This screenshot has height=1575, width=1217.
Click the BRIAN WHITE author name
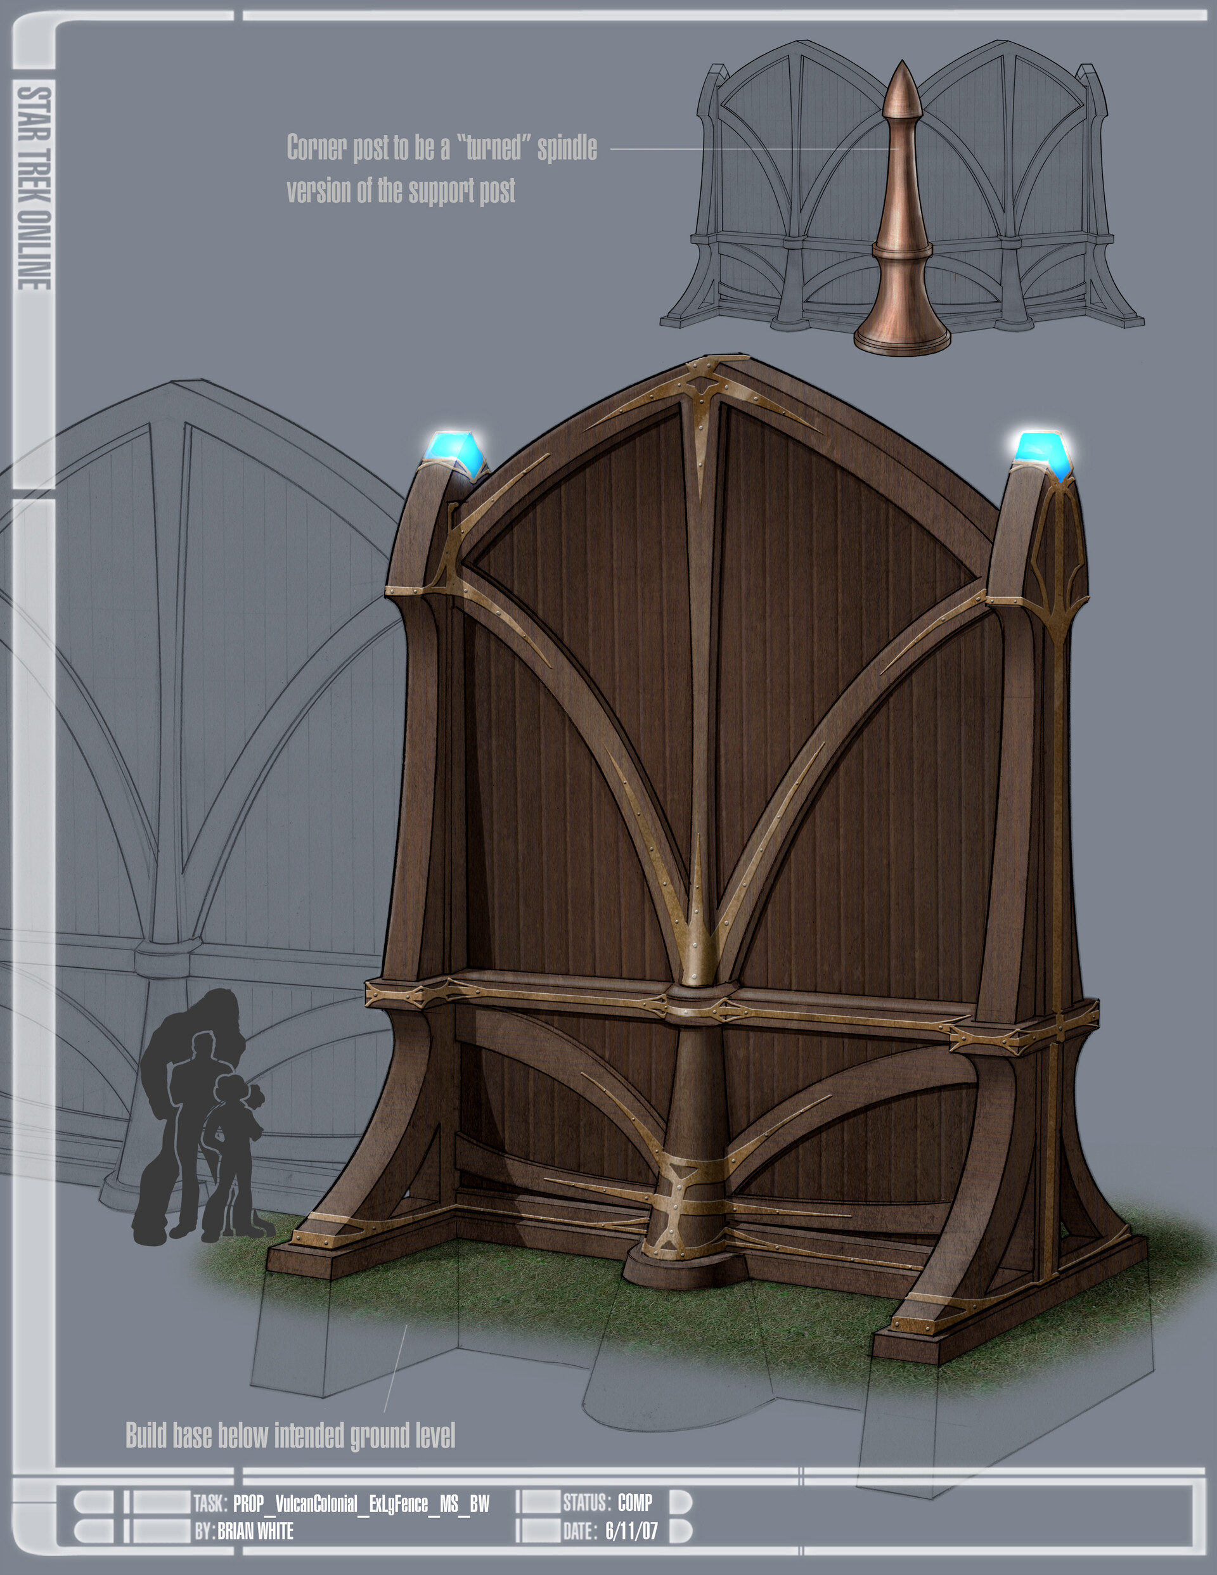coord(255,1532)
